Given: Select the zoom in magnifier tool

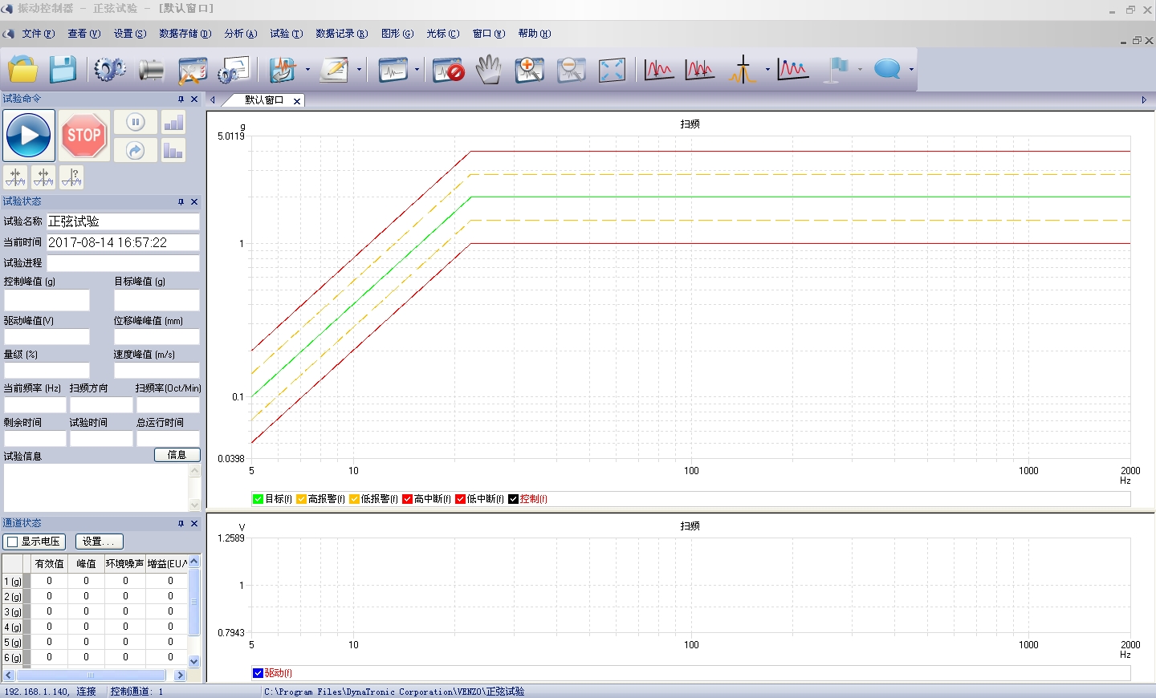Looking at the screenshot, I should tap(529, 70).
